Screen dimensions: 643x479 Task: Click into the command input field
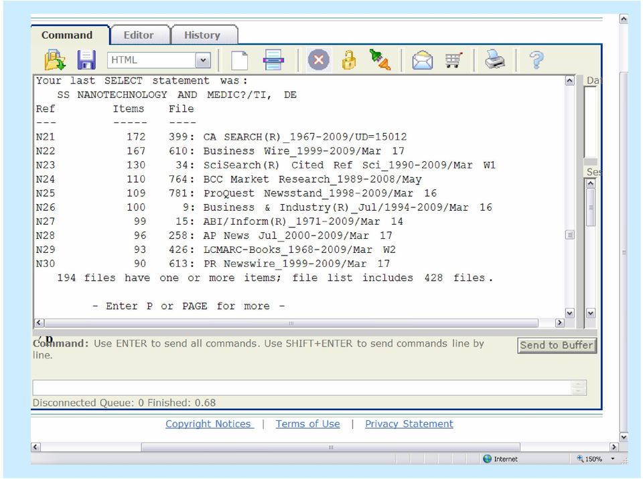(301, 387)
